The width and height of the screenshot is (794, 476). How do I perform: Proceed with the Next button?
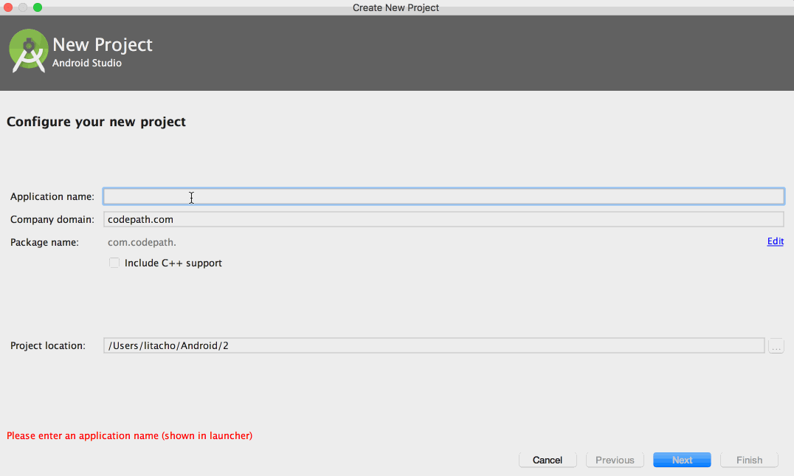[682, 460]
